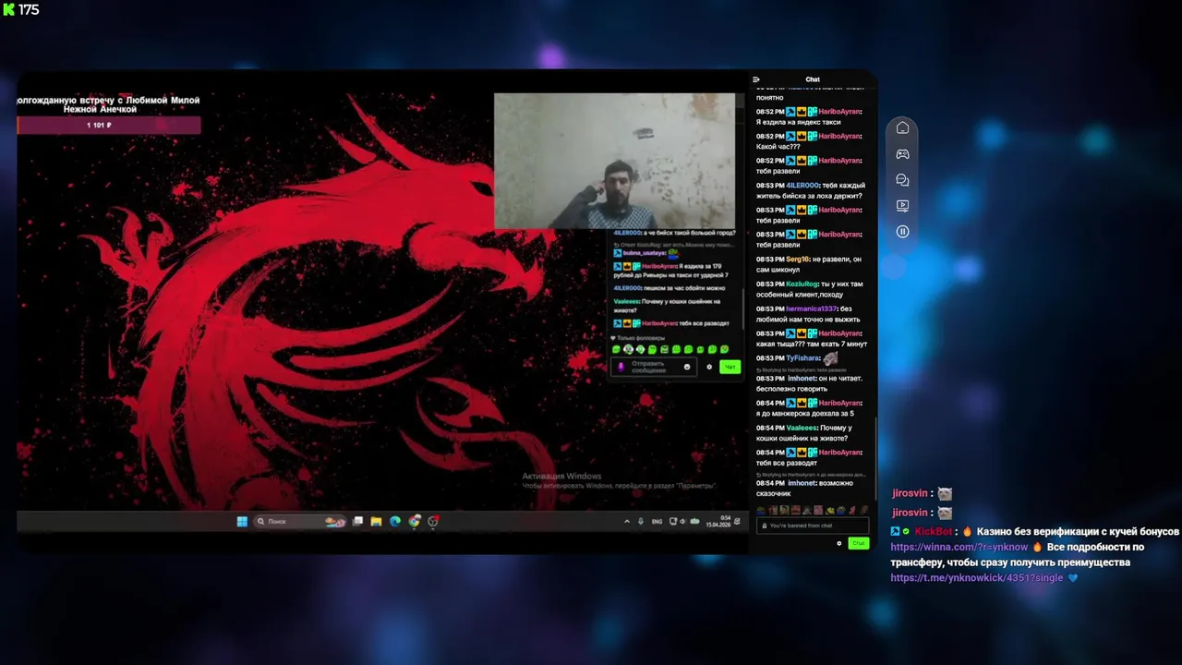Collapse the chat panel with the header menu icon
This screenshot has height=665, width=1182.
click(x=756, y=79)
